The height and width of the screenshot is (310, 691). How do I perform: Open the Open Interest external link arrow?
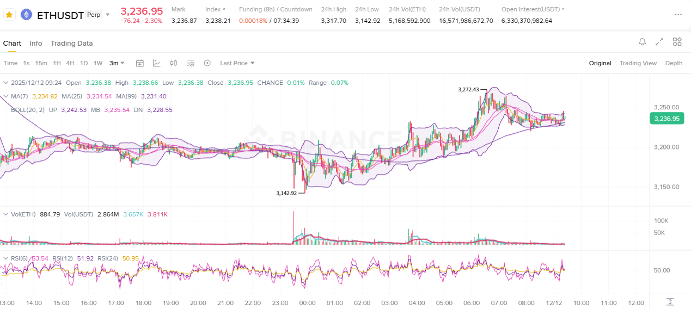point(562,9)
